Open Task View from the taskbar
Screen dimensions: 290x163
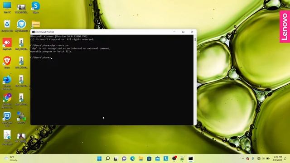point(116,158)
